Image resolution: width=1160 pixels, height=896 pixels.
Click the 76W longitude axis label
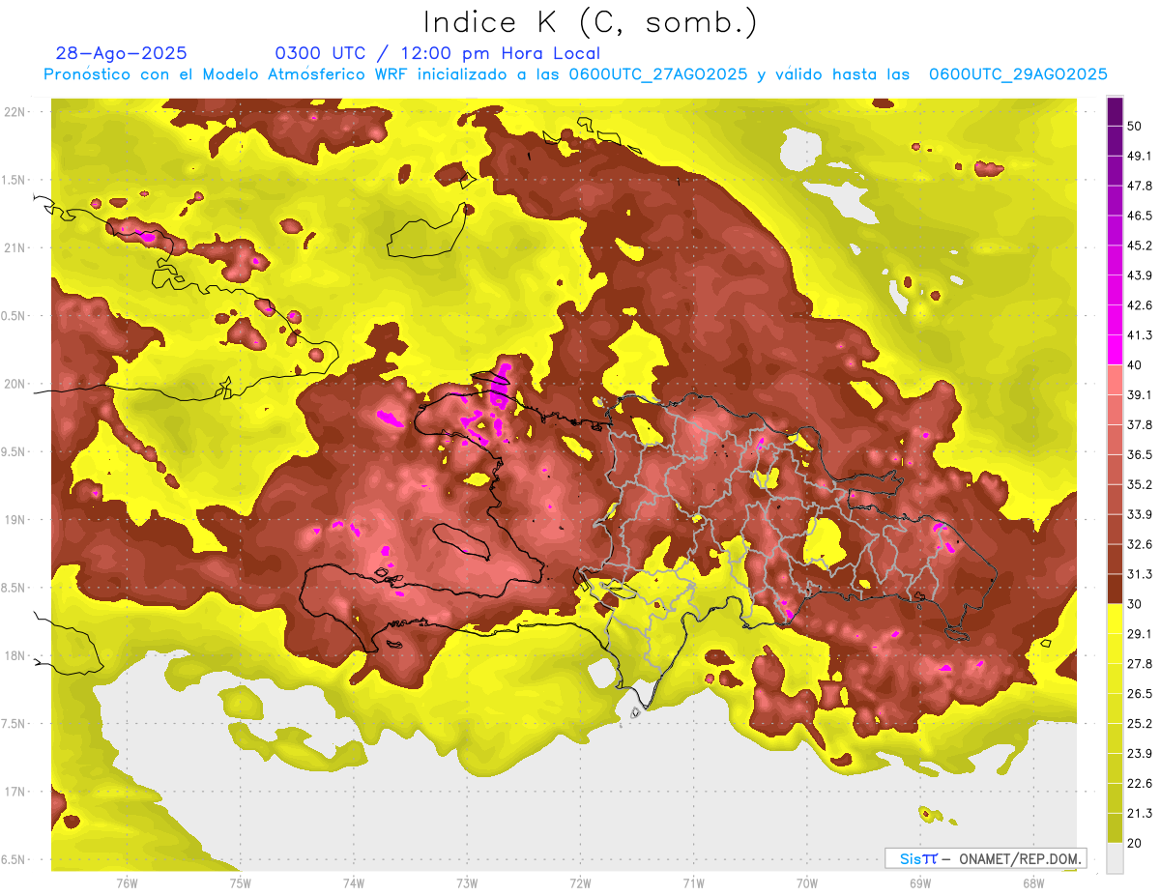127,882
